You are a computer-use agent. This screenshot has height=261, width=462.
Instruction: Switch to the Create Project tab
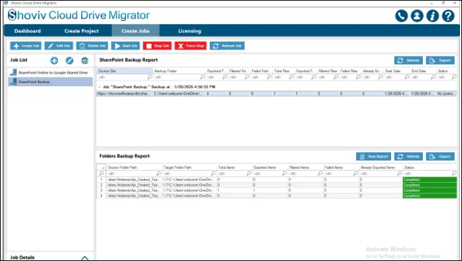81,31
